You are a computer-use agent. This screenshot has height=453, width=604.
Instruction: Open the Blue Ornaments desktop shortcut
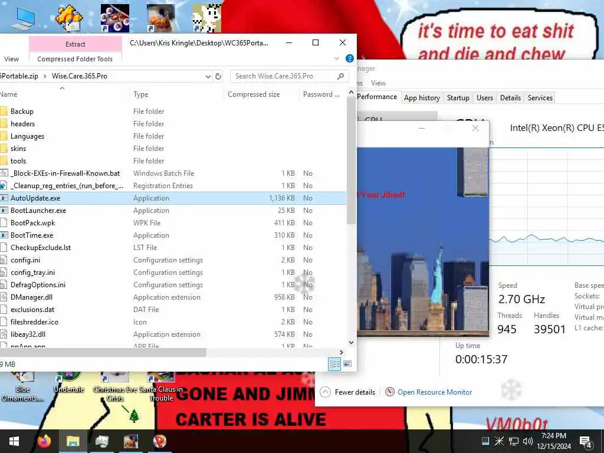(x=22, y=386)
